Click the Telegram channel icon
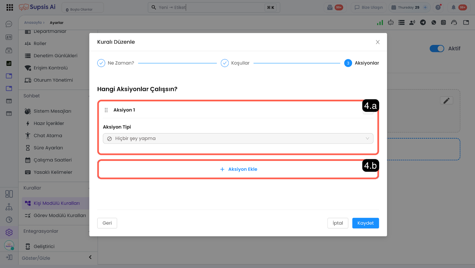 coord(423,23)
